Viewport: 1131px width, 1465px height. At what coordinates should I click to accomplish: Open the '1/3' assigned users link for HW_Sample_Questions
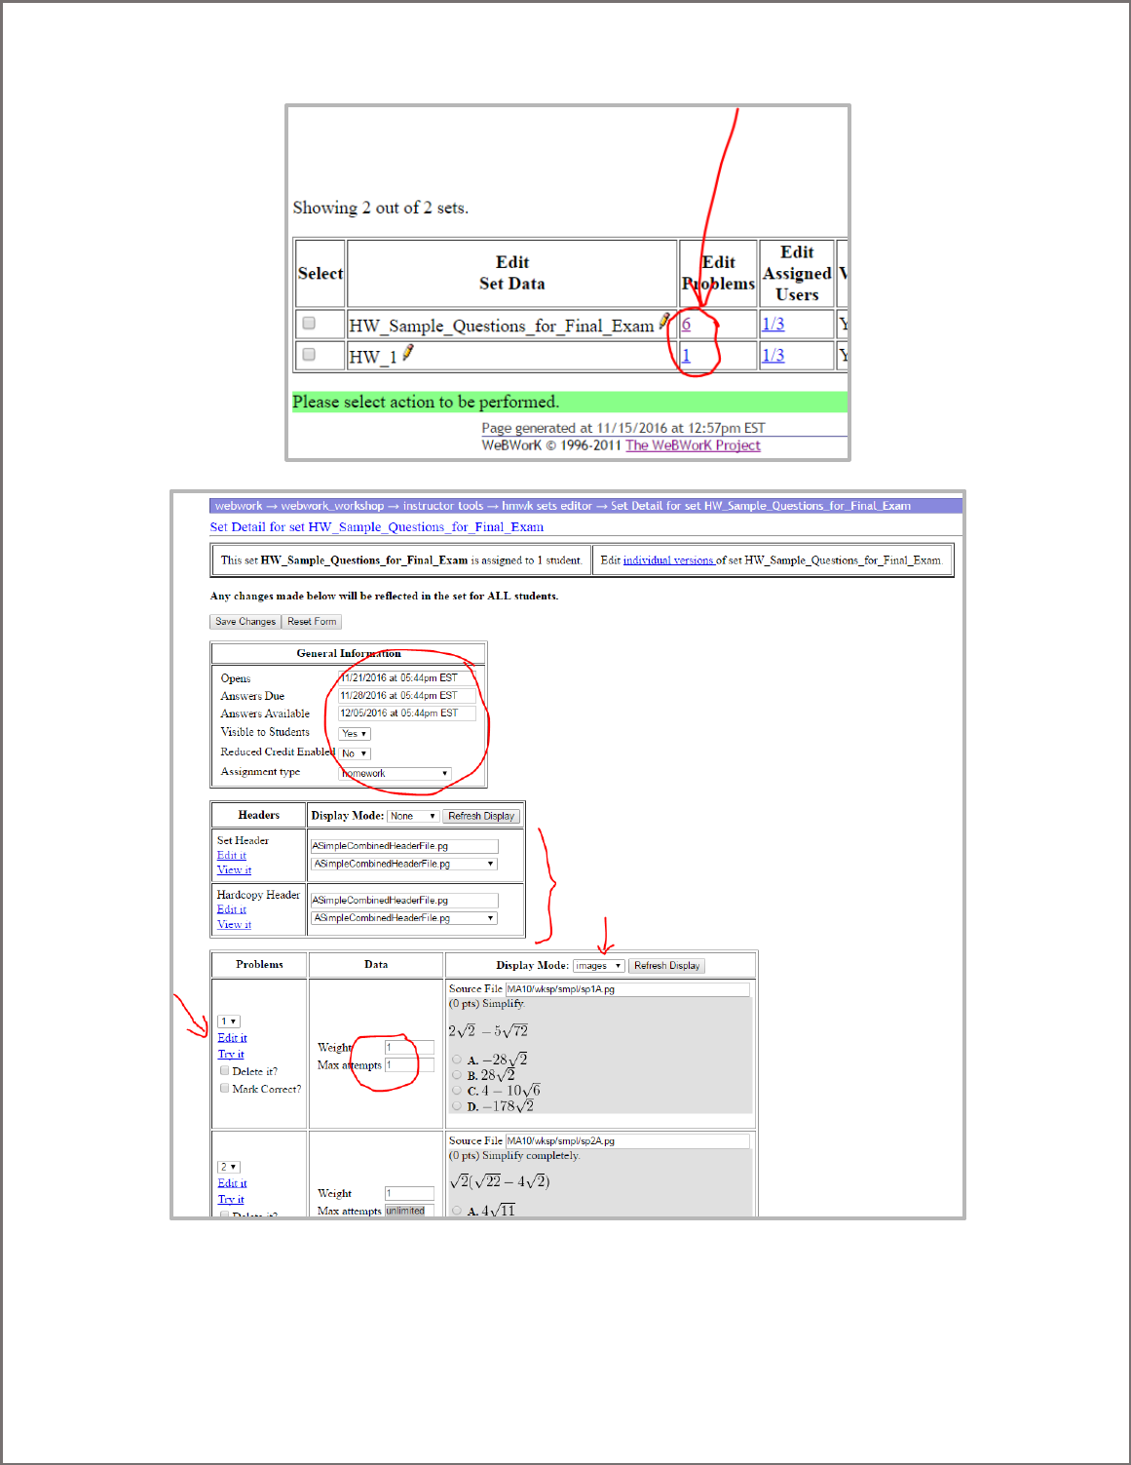pyautogui.click(x=773, y=324)
